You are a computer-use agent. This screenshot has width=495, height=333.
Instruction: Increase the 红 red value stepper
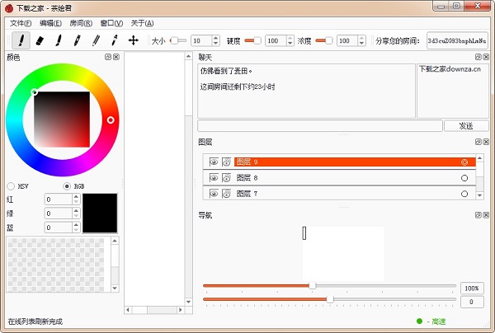click(77, 196)
